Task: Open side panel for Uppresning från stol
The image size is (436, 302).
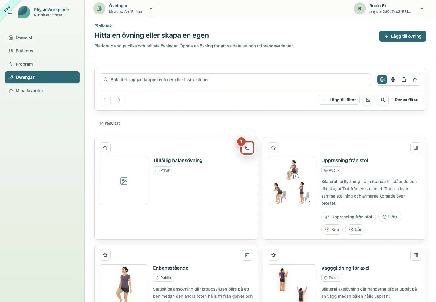Action: pos(416,148)
